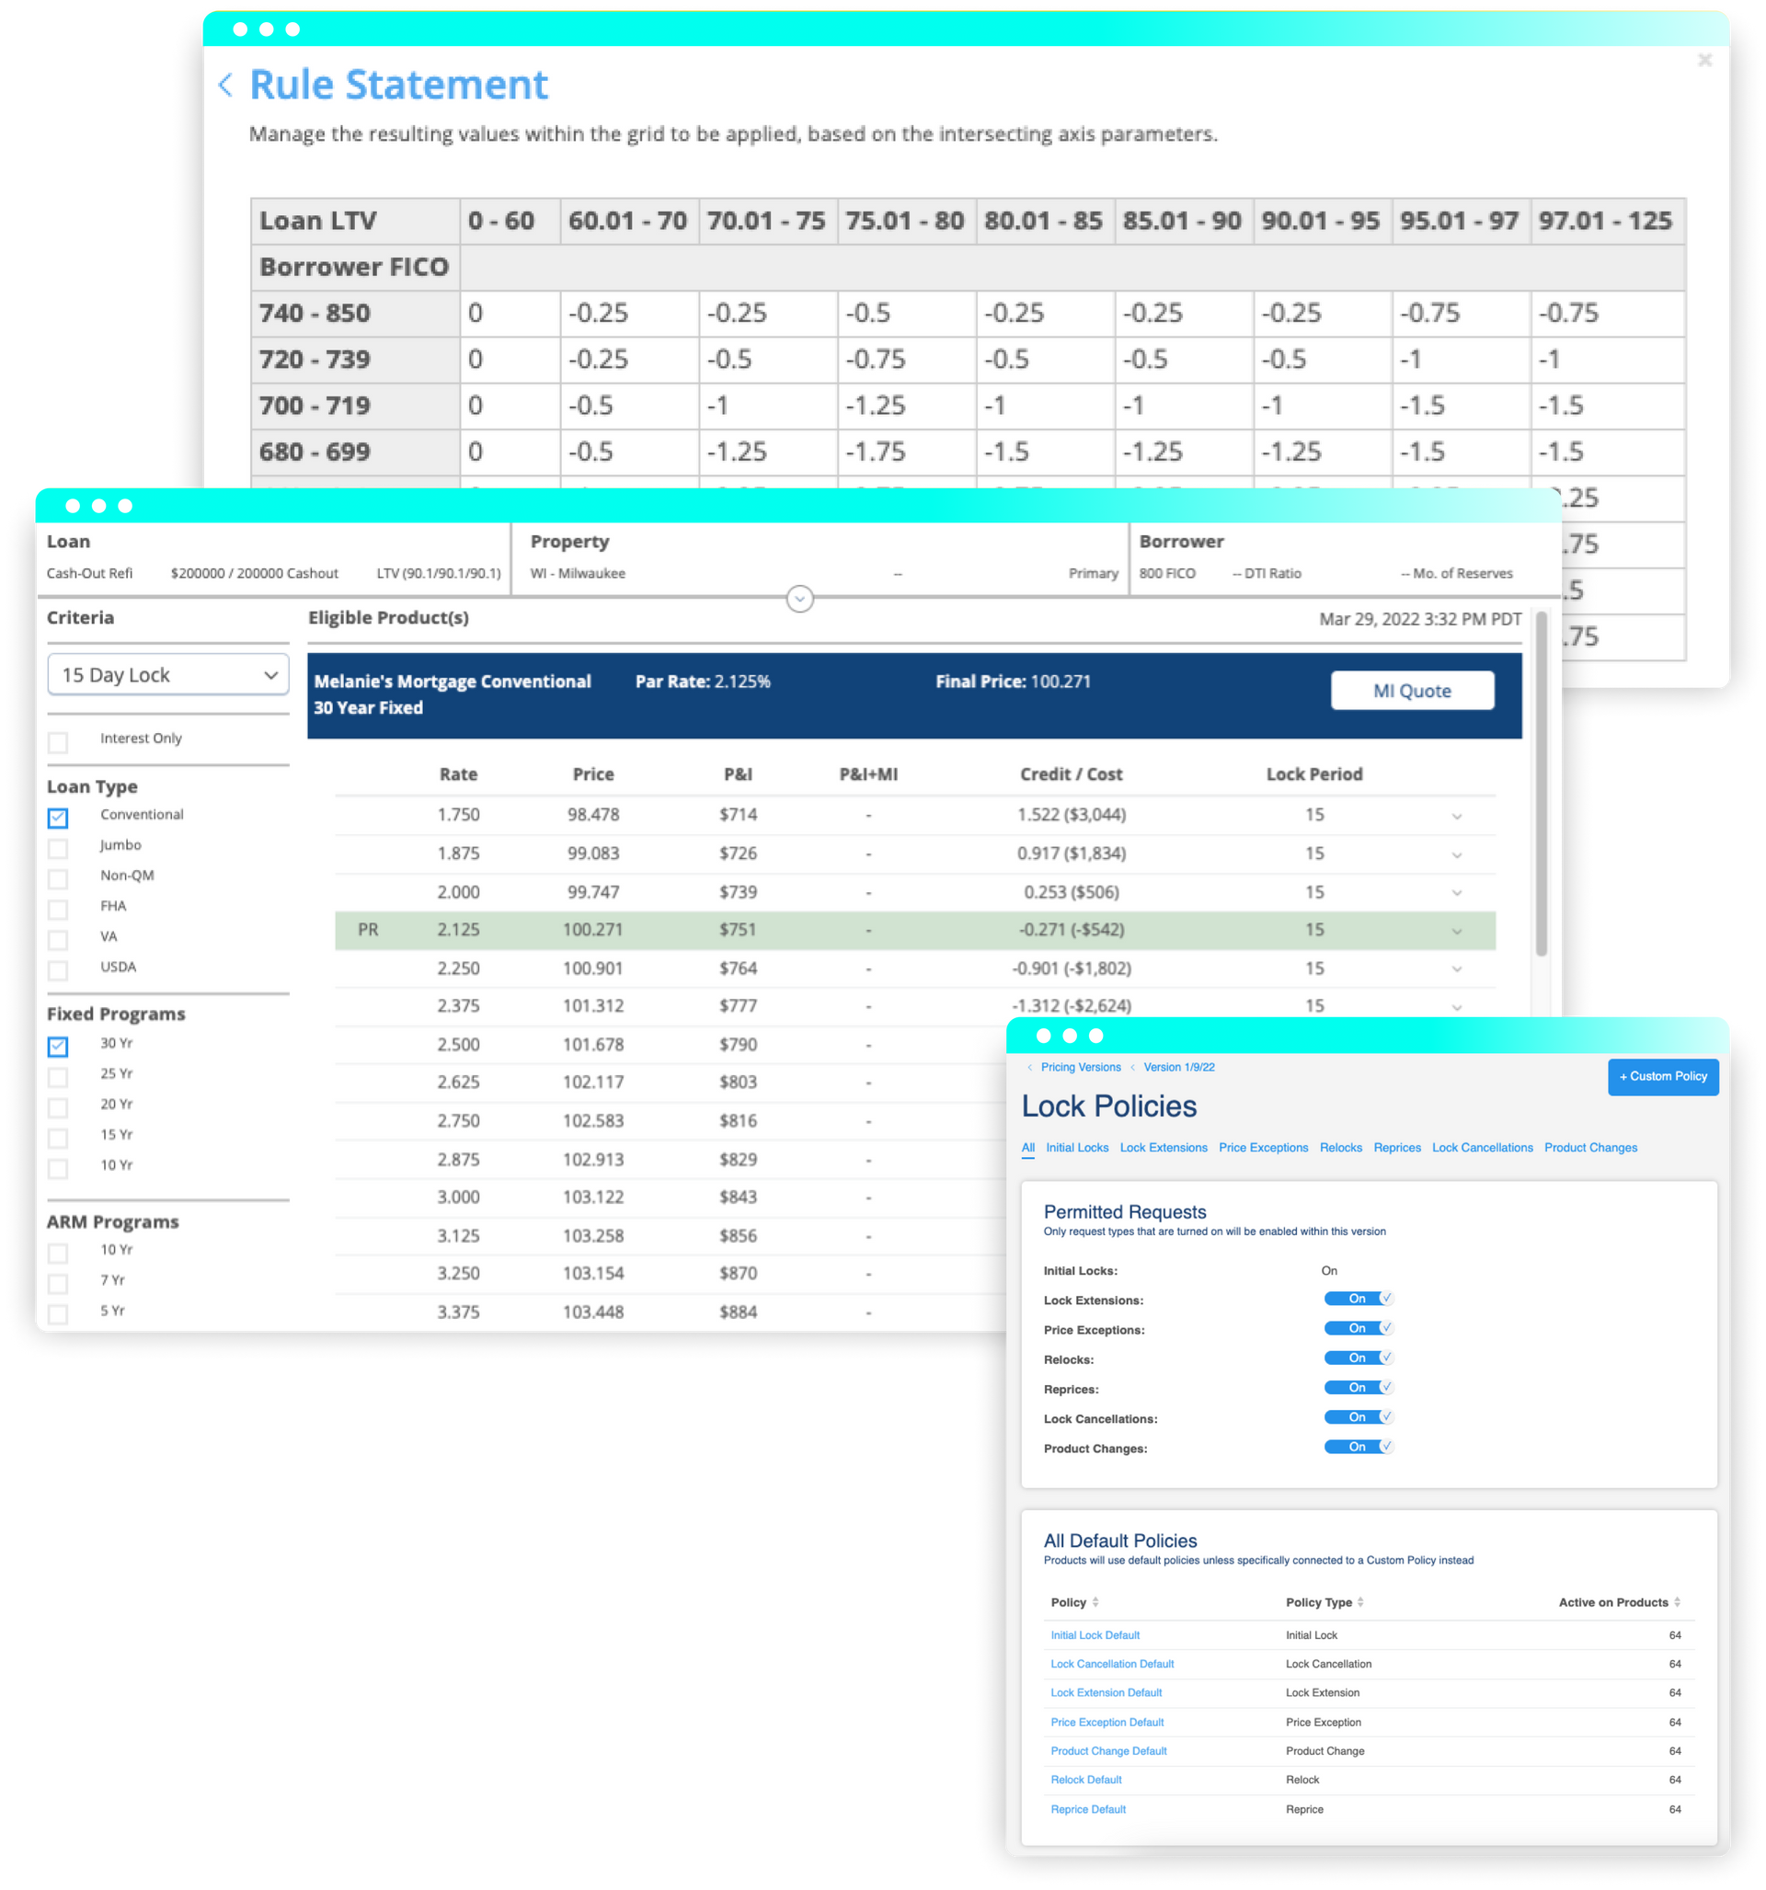Open the Price Exceptions tab
The height and width of the screenshot is (1890, 1766).
(1263, 1148)
